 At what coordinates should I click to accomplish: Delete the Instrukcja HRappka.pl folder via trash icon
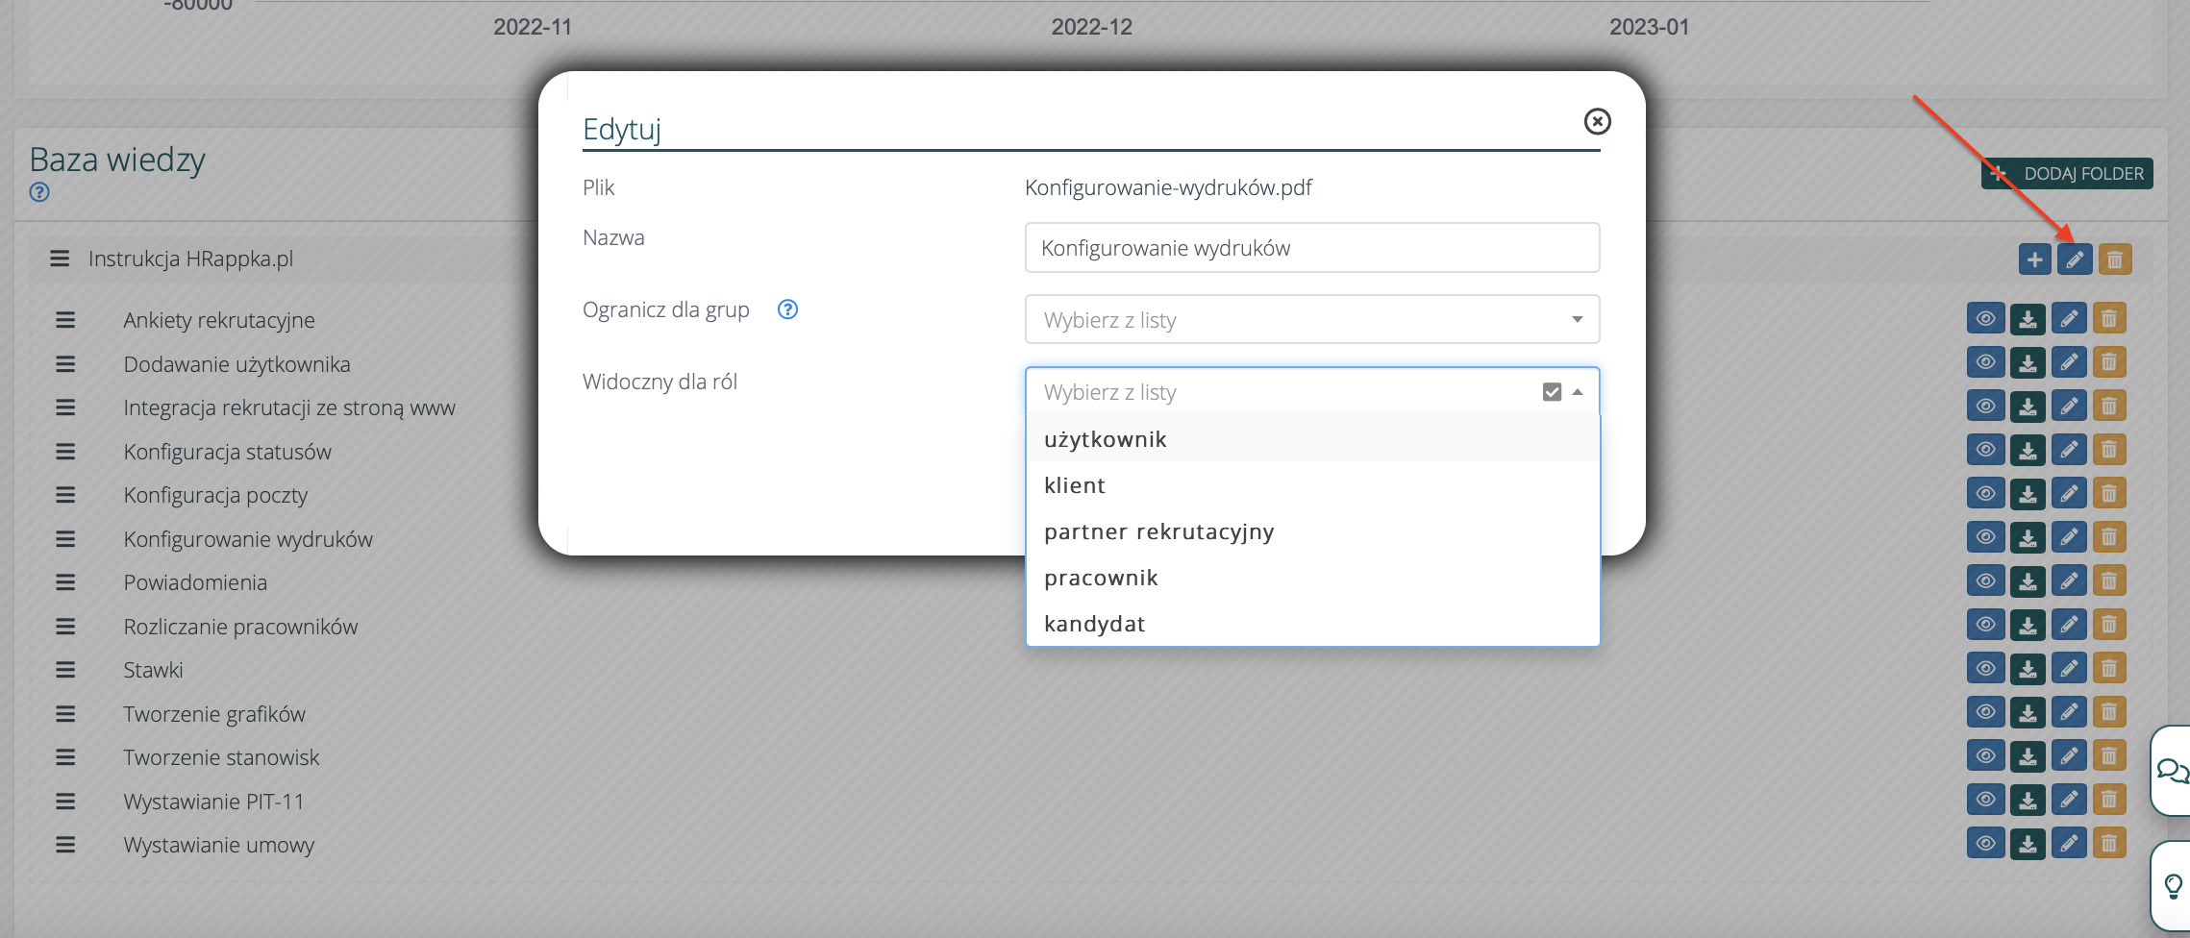[2115, 259]
